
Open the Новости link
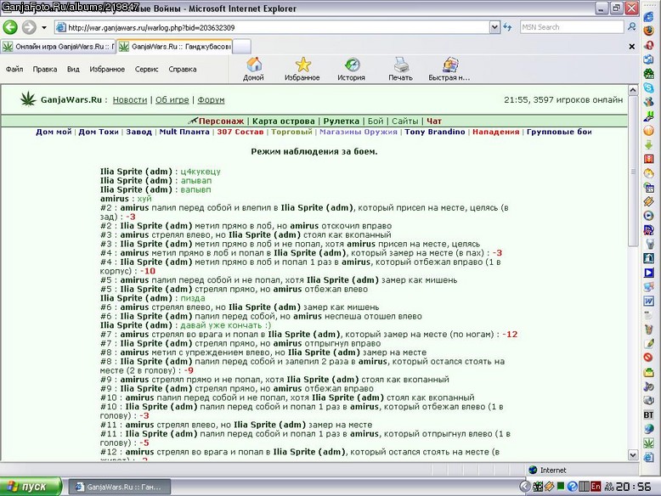pyautogui.click(x=130, y=100)
